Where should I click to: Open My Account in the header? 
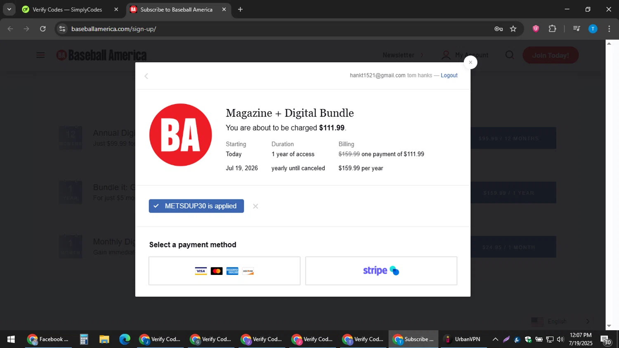point(465,55)
